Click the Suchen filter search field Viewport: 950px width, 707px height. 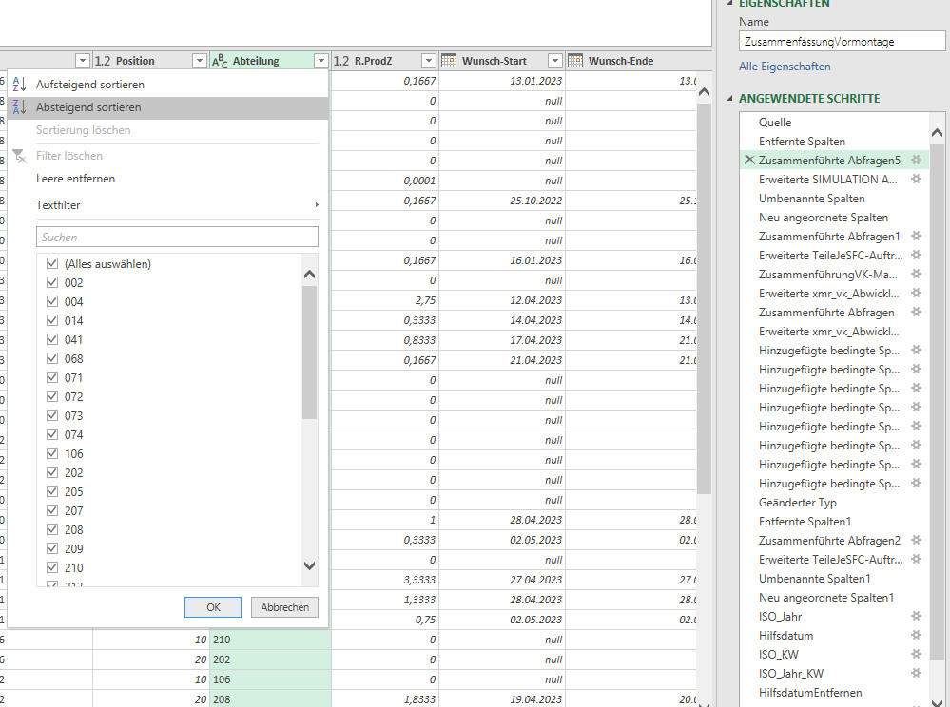click(x=177, y=237)
